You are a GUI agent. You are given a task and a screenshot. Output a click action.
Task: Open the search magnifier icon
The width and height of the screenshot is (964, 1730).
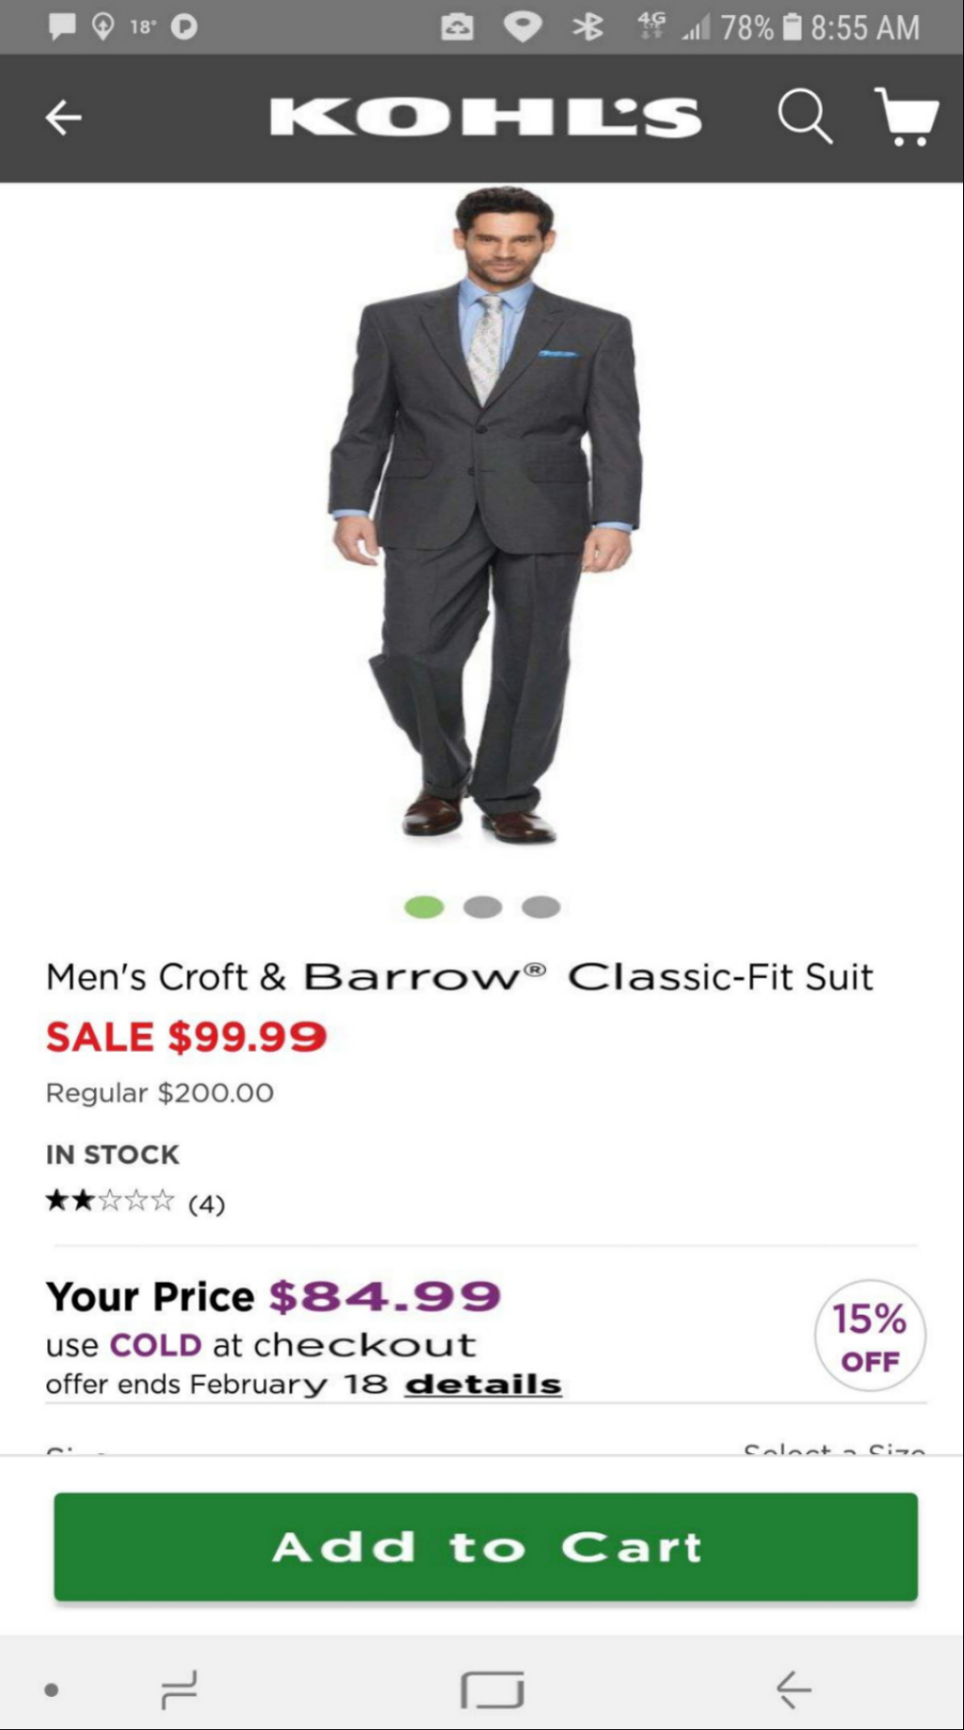coord(805,117)
